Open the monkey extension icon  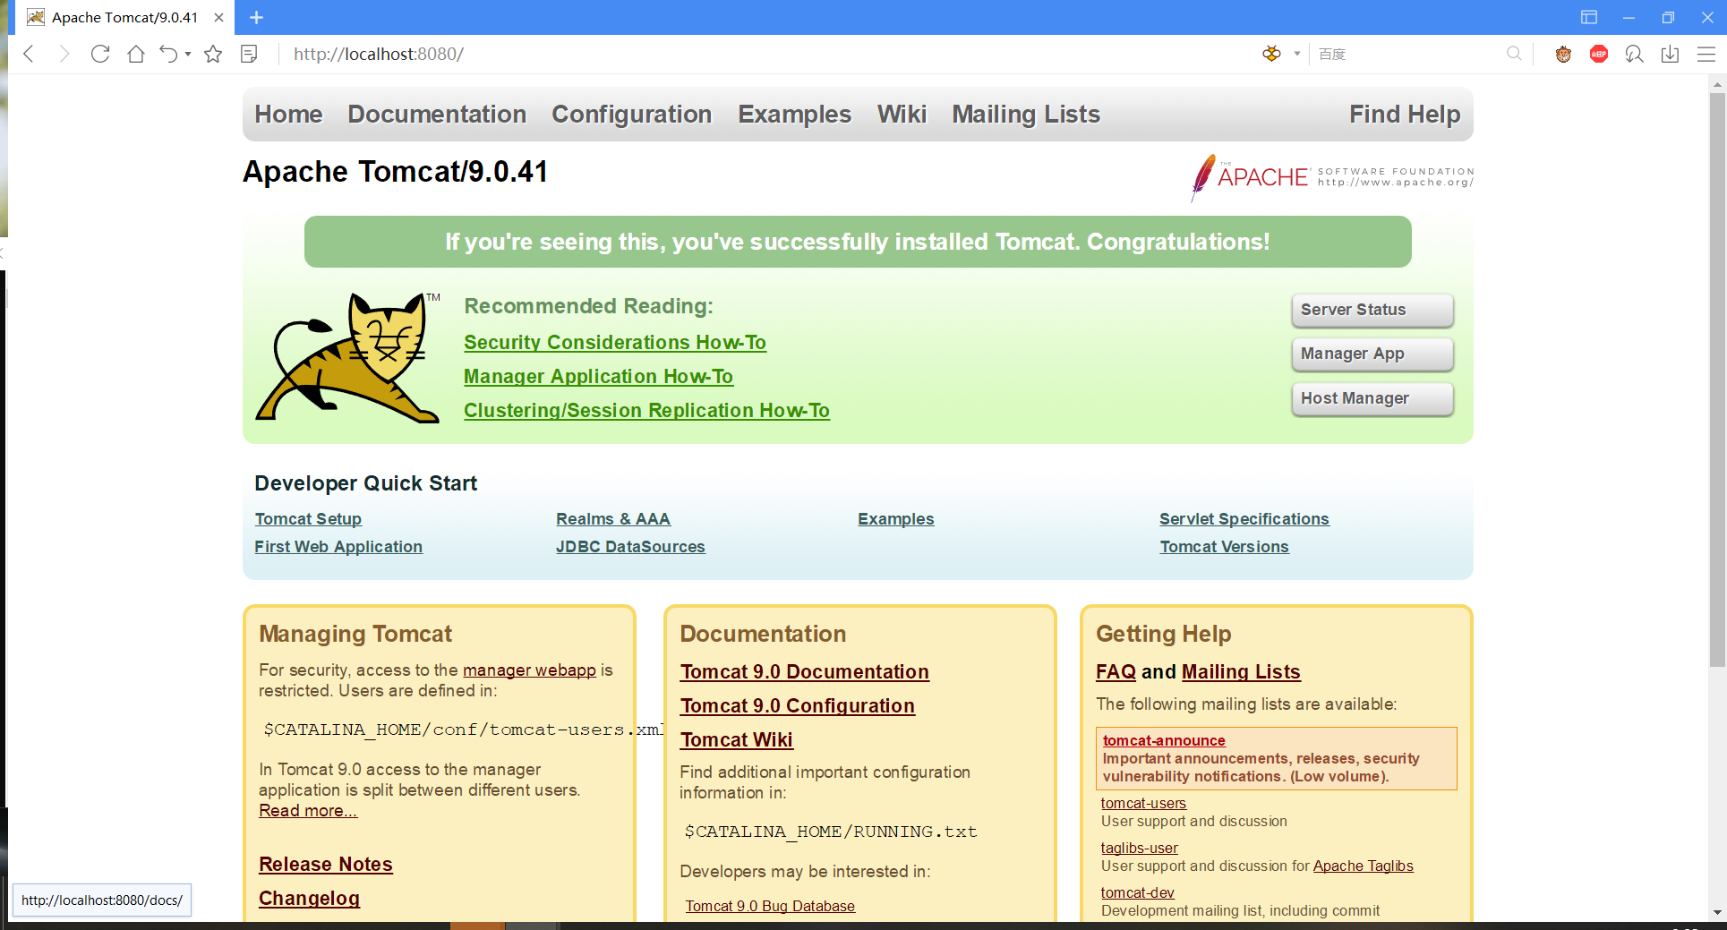pos(1563,54)
